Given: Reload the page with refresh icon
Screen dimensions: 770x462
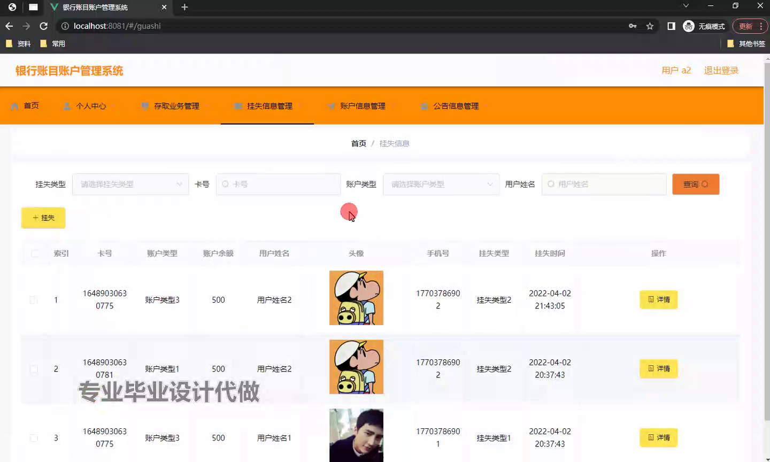Looking at the screenshot, I should tap(44, 26).
